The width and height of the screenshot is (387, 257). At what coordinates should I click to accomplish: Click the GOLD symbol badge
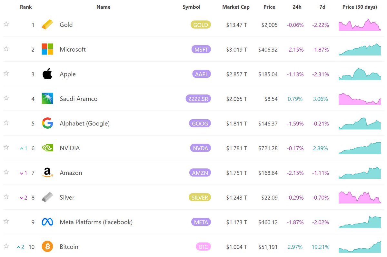click(x=201, y=25)
